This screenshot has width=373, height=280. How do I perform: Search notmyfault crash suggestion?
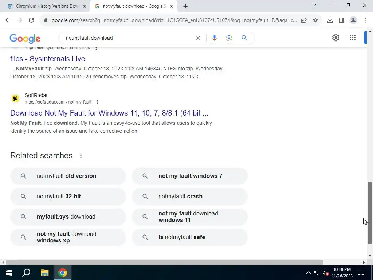pos(190,197)
